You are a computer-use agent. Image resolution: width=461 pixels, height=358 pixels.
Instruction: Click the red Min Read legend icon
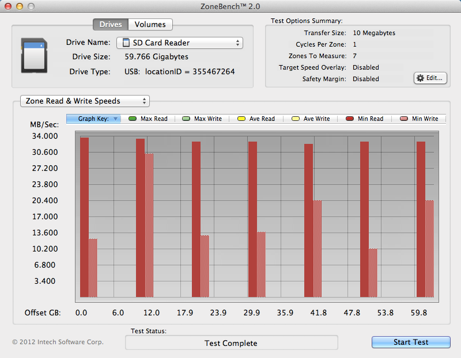pyautogui.click(x=350, y=119)
